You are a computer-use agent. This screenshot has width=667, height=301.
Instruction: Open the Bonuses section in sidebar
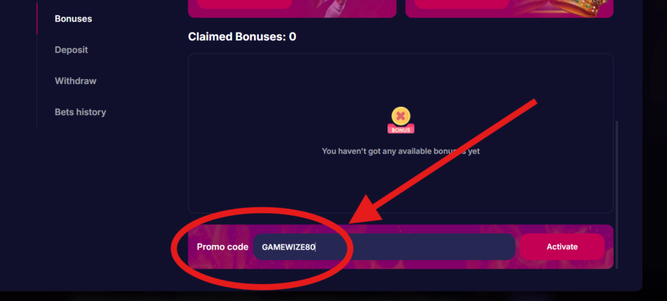(x=73, y=19)
